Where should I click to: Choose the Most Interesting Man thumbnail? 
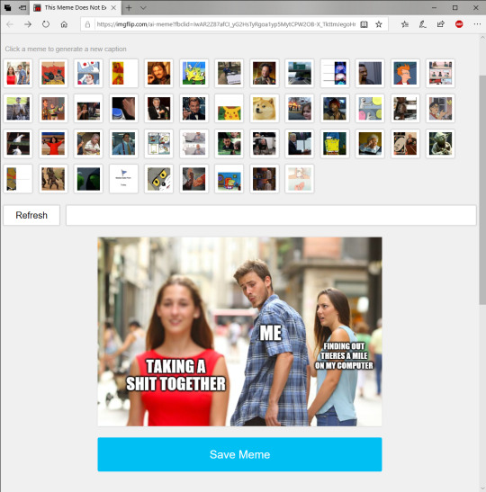coord(159,108)
